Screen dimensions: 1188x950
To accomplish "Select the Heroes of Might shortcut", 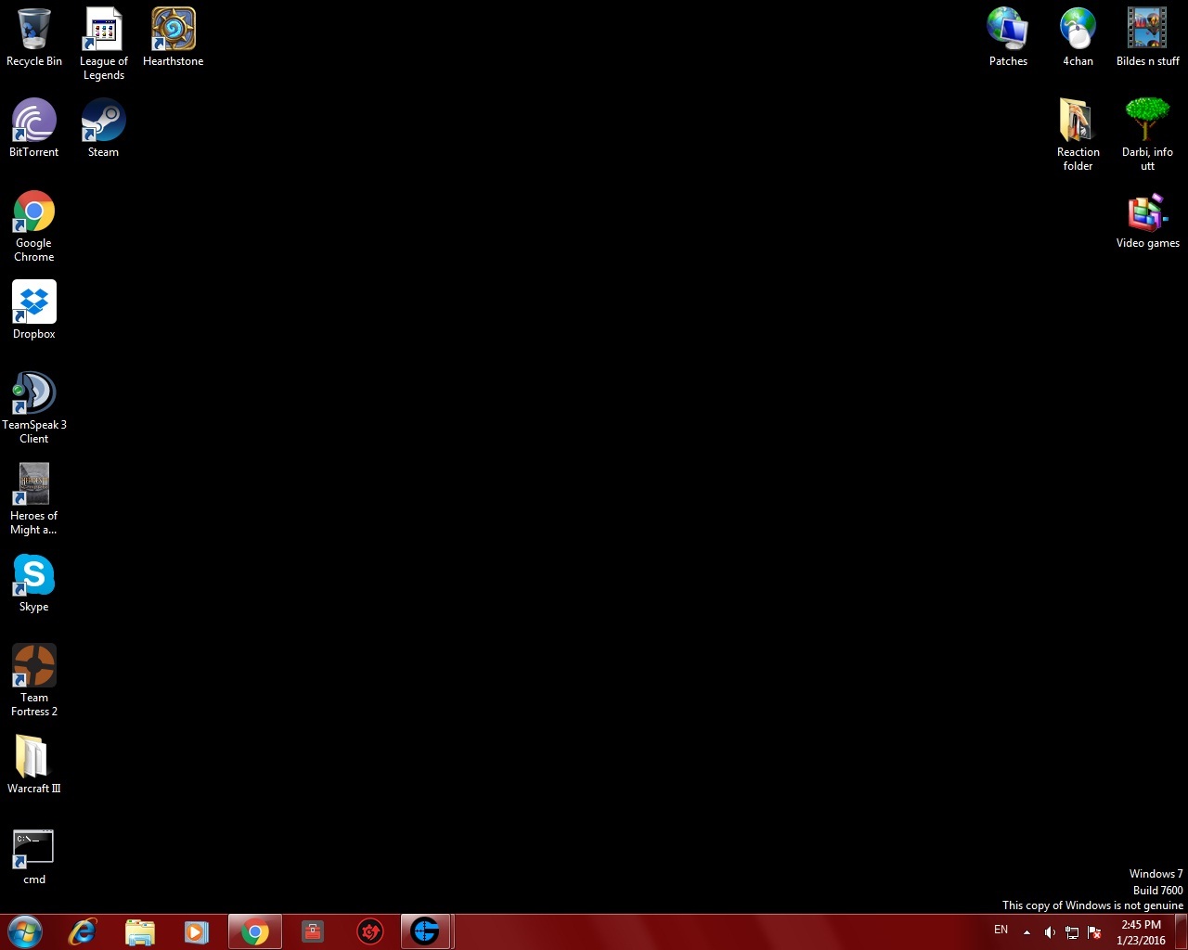I will pos(33,485).
